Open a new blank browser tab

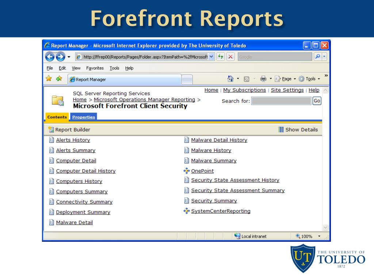[187, 79]
